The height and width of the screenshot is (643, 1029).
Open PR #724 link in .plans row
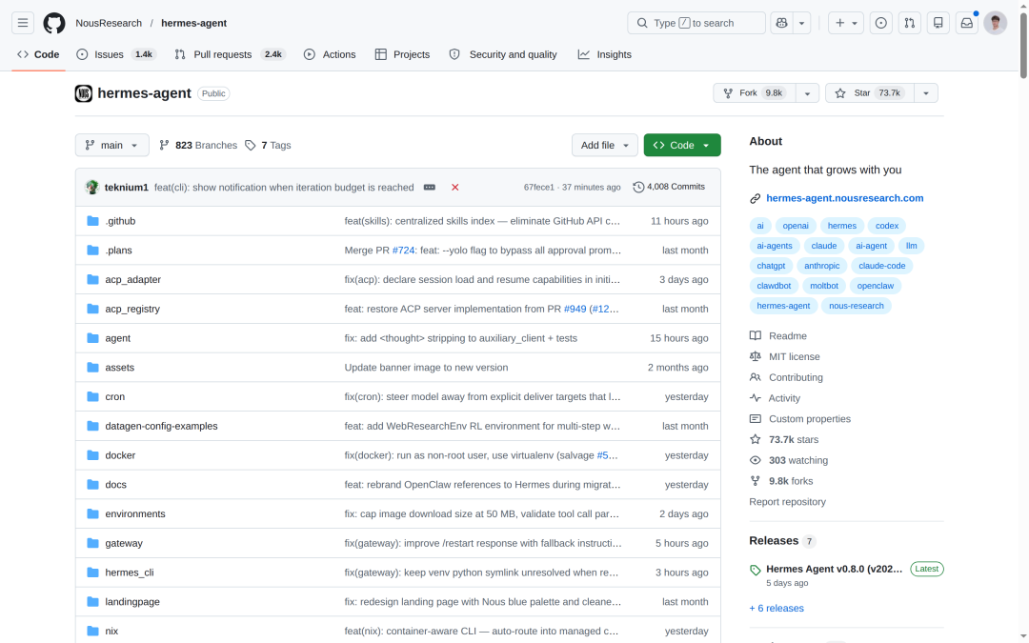pos(404,250)
